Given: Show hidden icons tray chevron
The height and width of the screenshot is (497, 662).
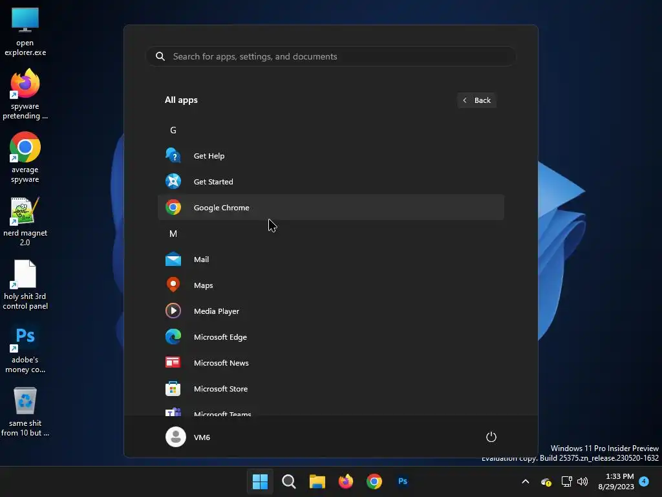Looking at the screenshot, I should click(526, 481).
